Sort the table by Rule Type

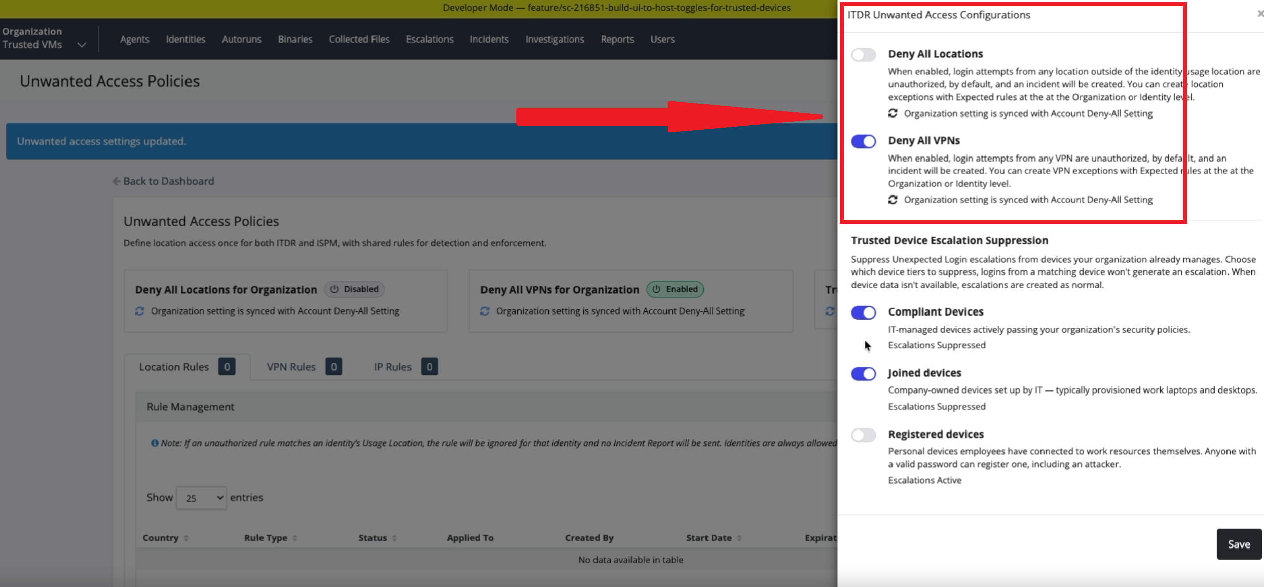[271, 538]
